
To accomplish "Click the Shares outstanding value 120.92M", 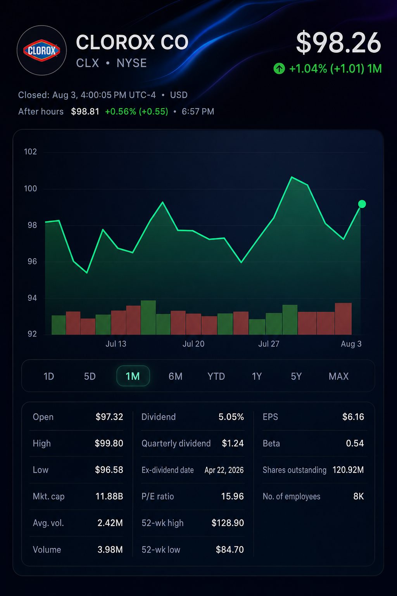I will click(348, 470).
